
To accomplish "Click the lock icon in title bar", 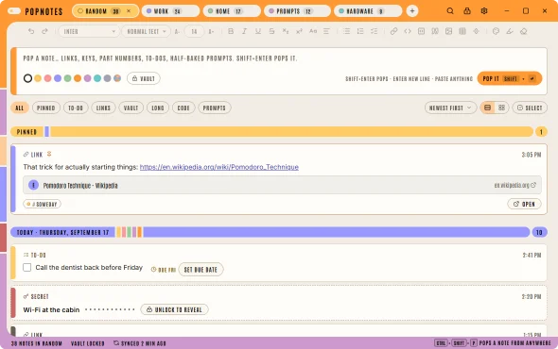I will pos(467,11).
